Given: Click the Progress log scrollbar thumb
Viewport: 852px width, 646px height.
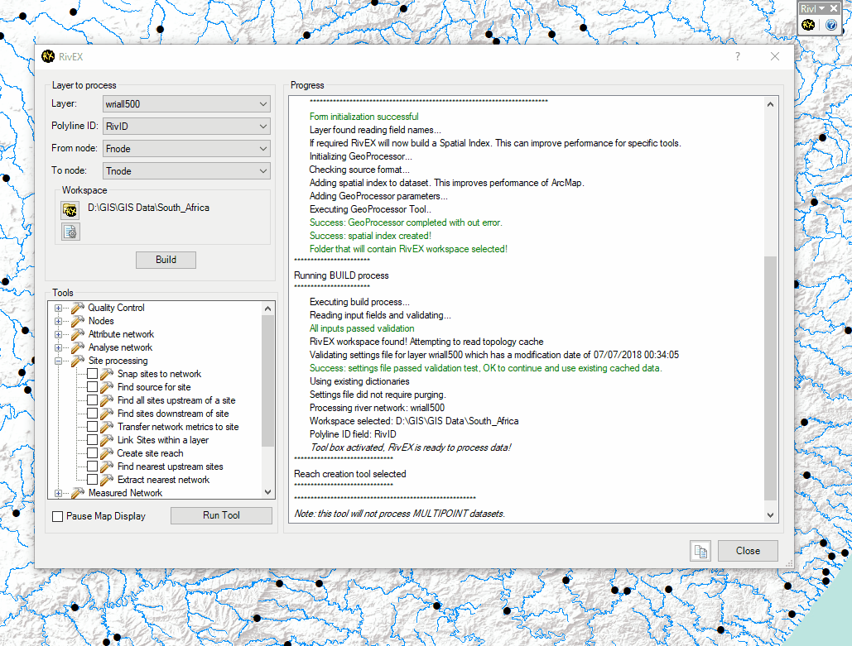Looking at the screenshot, I should coord(770,378).
